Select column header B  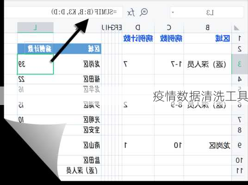(x=207, y=28)
